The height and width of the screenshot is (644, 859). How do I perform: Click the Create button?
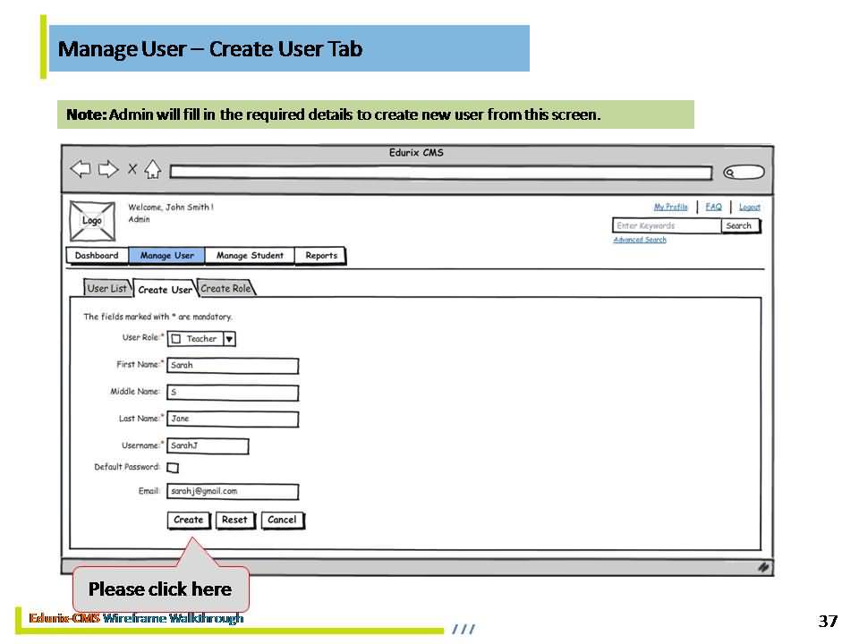click(188, 520)
